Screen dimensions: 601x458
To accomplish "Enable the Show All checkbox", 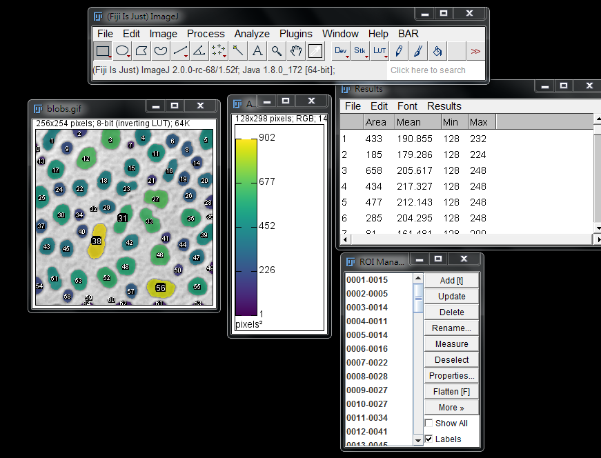I will 429,424.
